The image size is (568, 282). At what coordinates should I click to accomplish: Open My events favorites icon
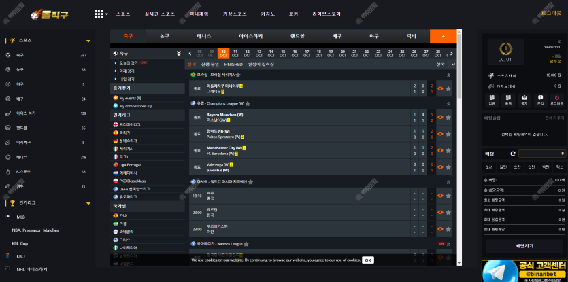click(115, 98)
